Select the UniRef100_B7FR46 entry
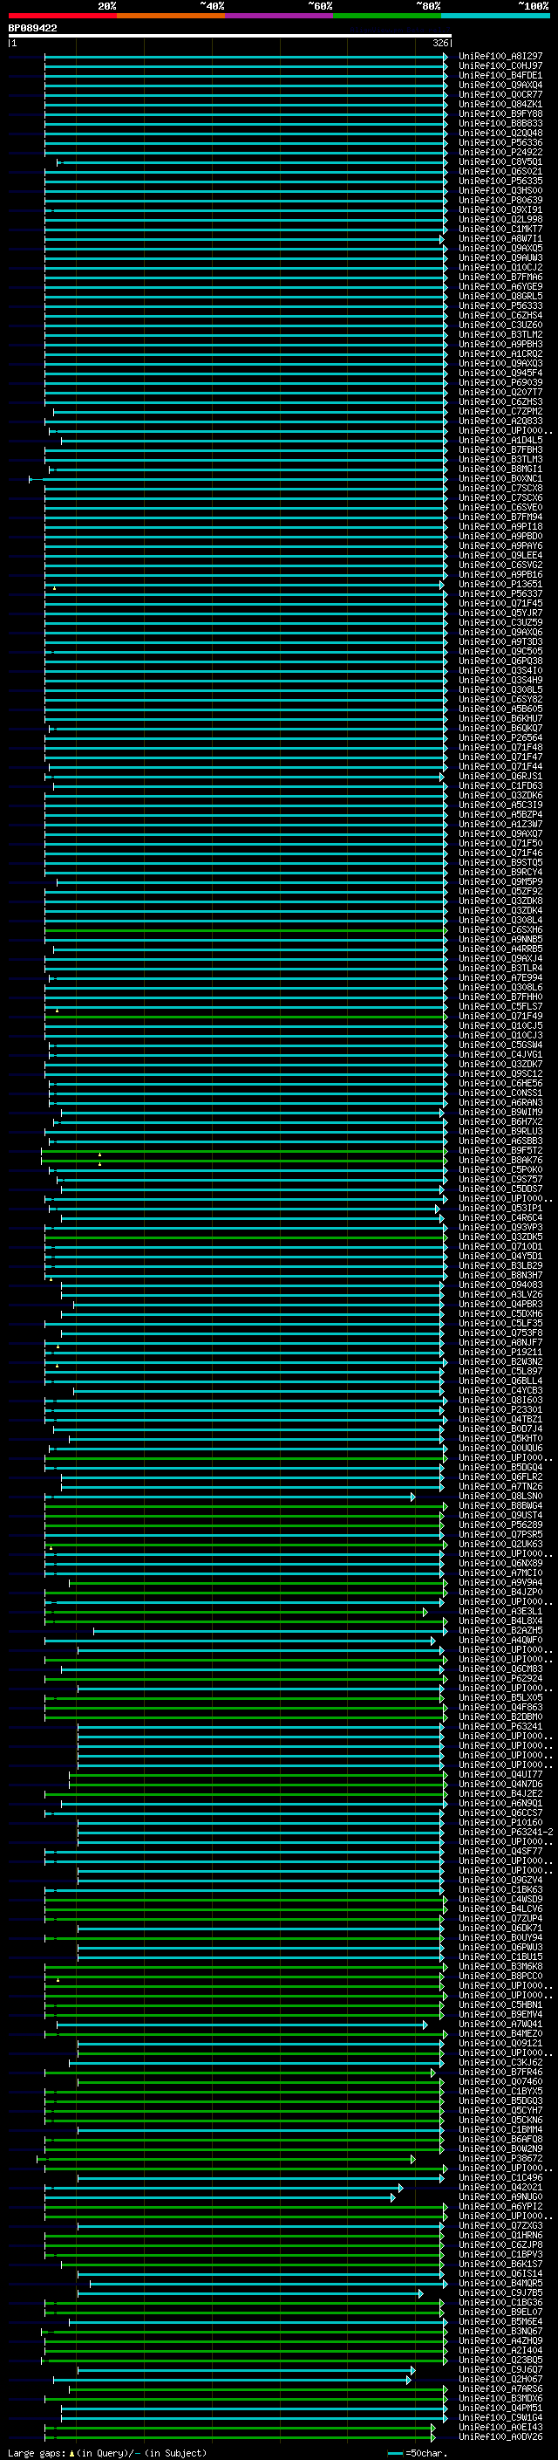Image resolution: width=558 pixels, height=2460 pixels. 500,2073
